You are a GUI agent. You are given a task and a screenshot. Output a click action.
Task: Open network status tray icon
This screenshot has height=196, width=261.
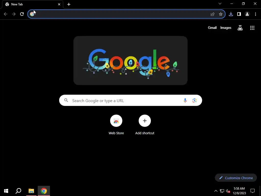click(222, 191)
